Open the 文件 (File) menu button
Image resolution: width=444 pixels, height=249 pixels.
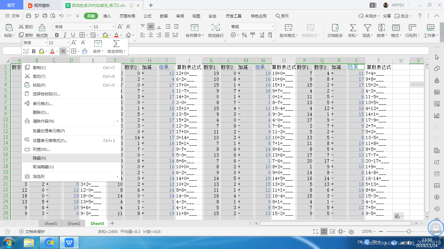[13, 16]
